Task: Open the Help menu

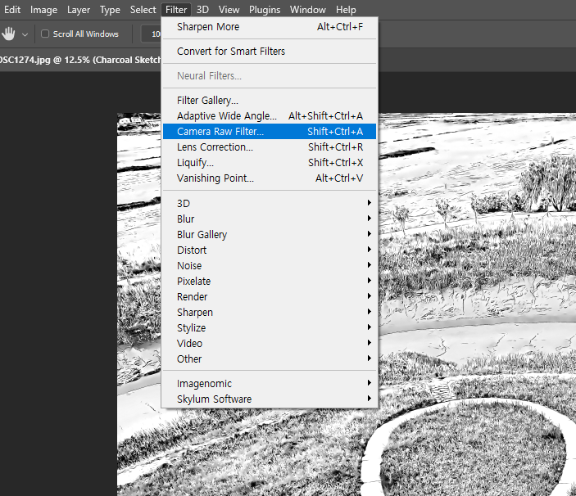Action: [x=346, y=10]
